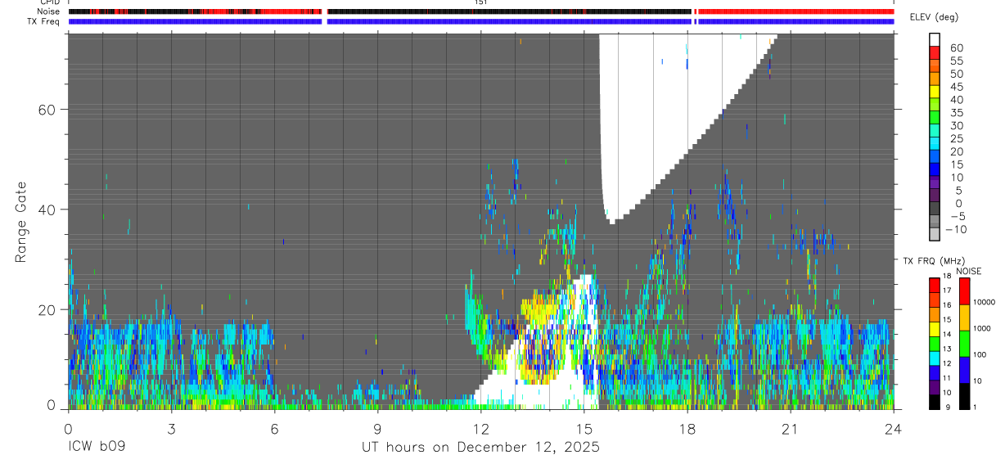Click the '9' tick on the UT hours axis
The height and width of the screenshot is (464, 1005).
point(377,428)
